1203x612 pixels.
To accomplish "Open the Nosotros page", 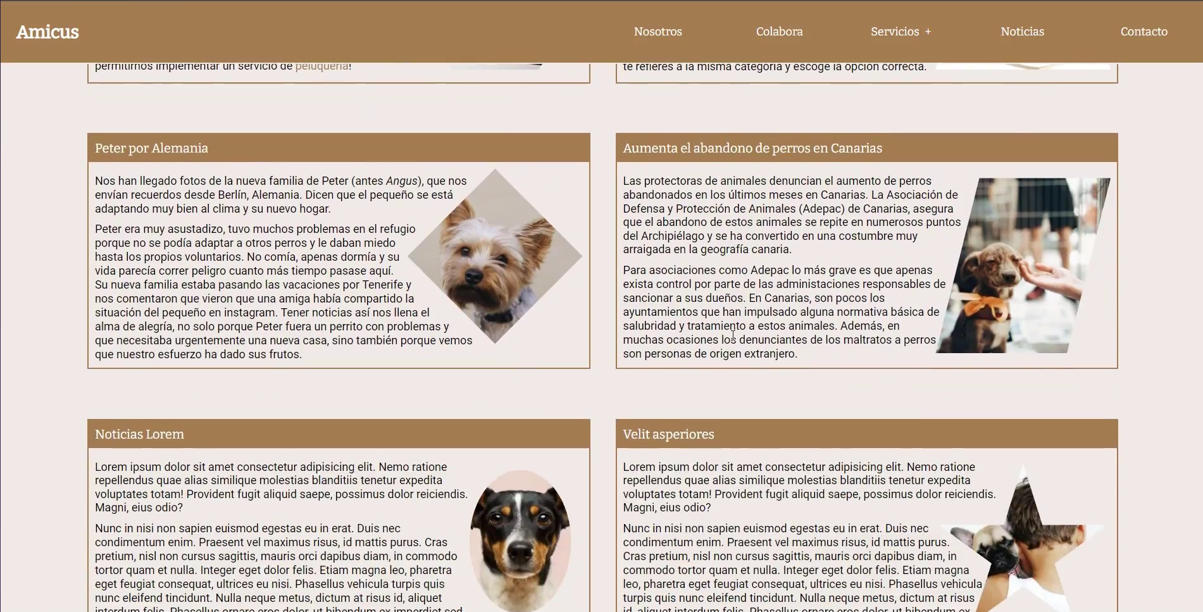I will tap(658, 32).
